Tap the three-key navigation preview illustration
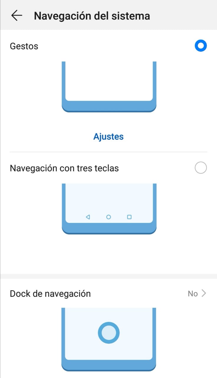This screenshot has height=378, width=217. (x=109, y=209)
